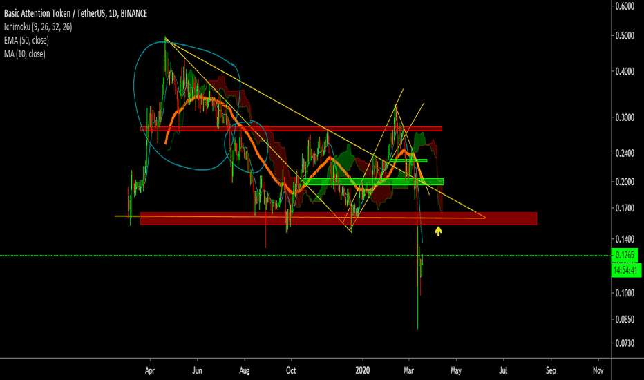The width and height of the screenshot is (644, 380).
Task: Click the current price label 0.1265
Action: tap(625, 255)
